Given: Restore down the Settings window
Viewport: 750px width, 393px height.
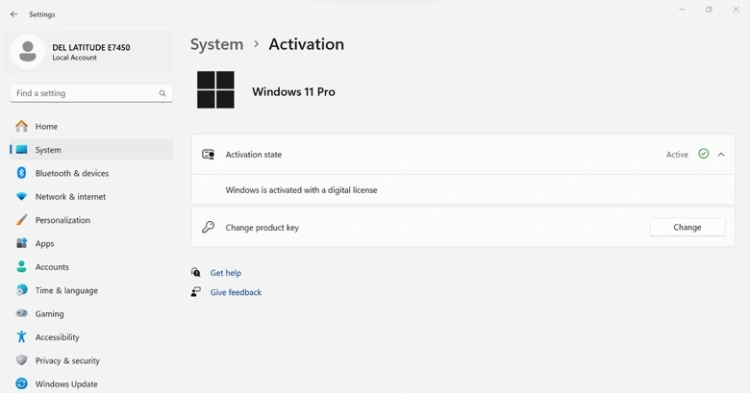Looking at the screenshot, I should pyautogui.click(x=709, y=10).
